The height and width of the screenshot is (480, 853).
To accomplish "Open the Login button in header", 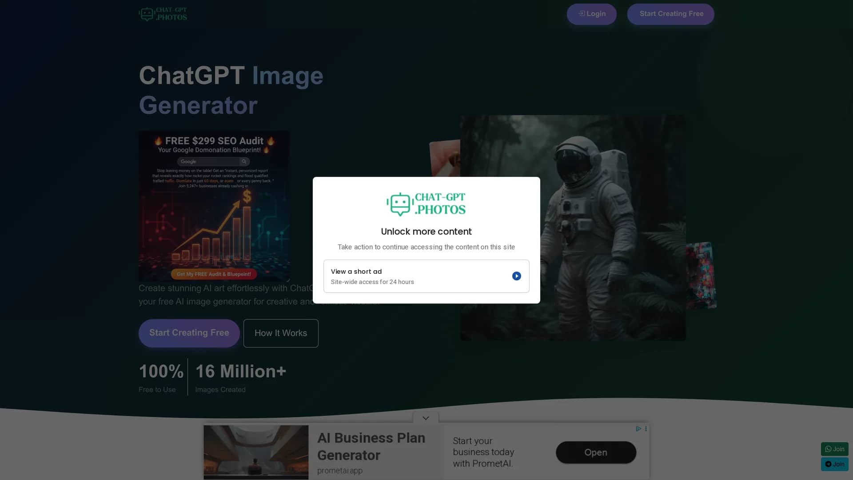I will point(591,14).
